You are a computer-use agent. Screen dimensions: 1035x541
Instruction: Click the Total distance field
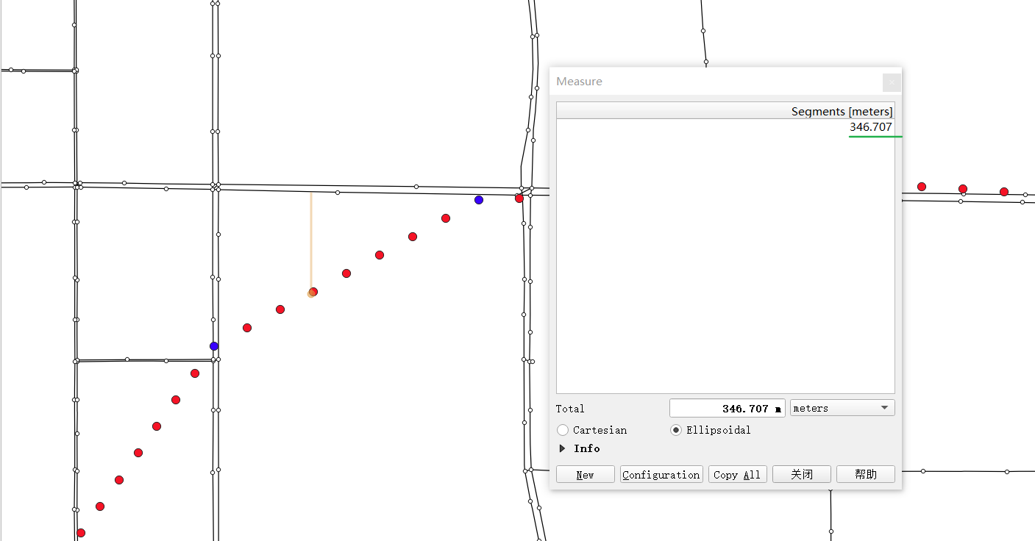point(727,408)
